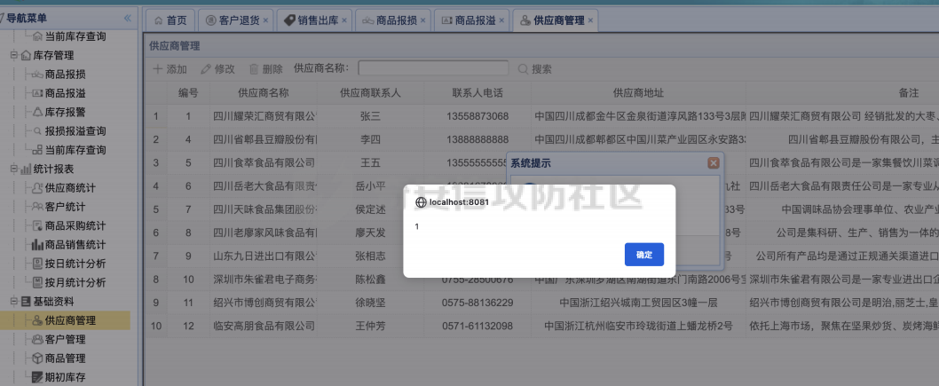Click the 库存管理 house folder icon
Screen dimensions: 939x386
tap(26, 56)
